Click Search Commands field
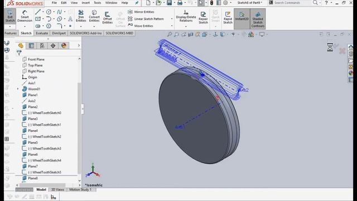This screenshot has width=357, height=201. [290, 3]
